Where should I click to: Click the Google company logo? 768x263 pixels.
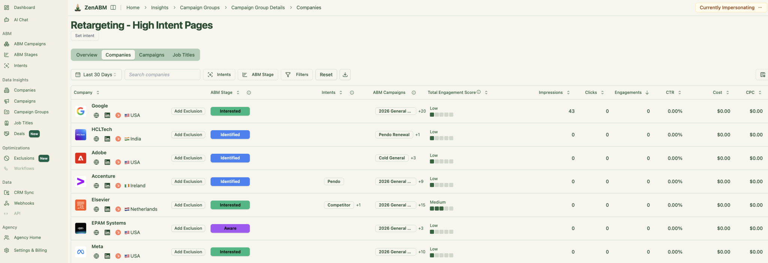tap(81, 111)
